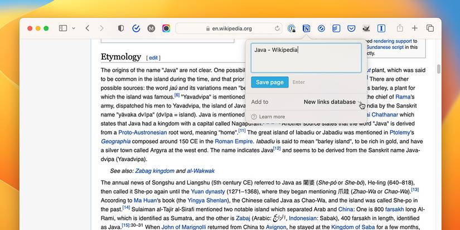Click footnote reference [12]
460x230 pixels.
click(x=277, y=149)
